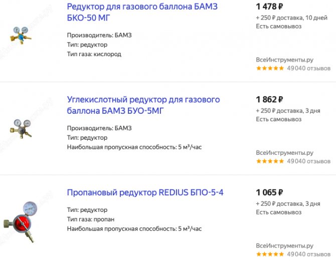The width and height of the screenshot is (336, 261).
Task: Open the 49040 отзывов link for БУО-5МГ
Action: click(x=308, y=161)
